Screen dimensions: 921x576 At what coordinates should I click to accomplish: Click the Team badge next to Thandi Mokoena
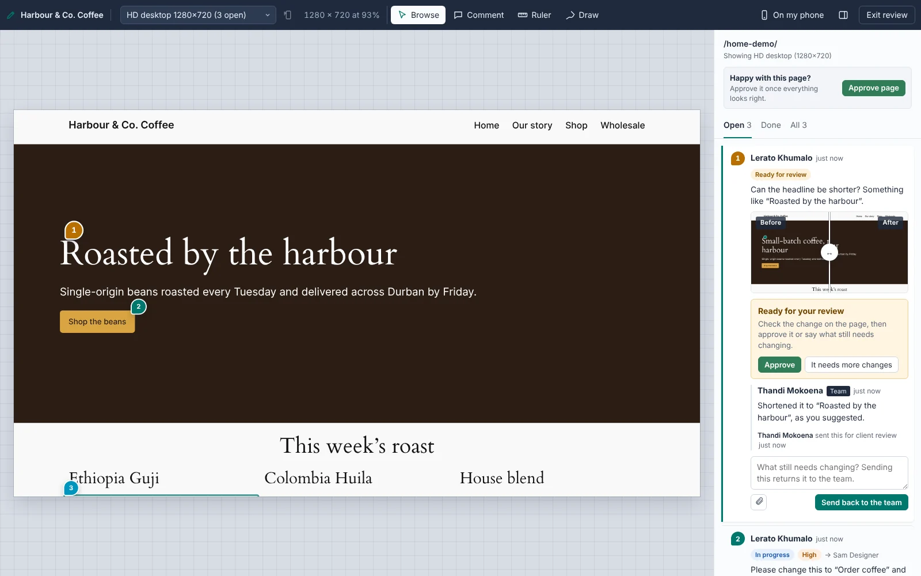pos(838,391)
